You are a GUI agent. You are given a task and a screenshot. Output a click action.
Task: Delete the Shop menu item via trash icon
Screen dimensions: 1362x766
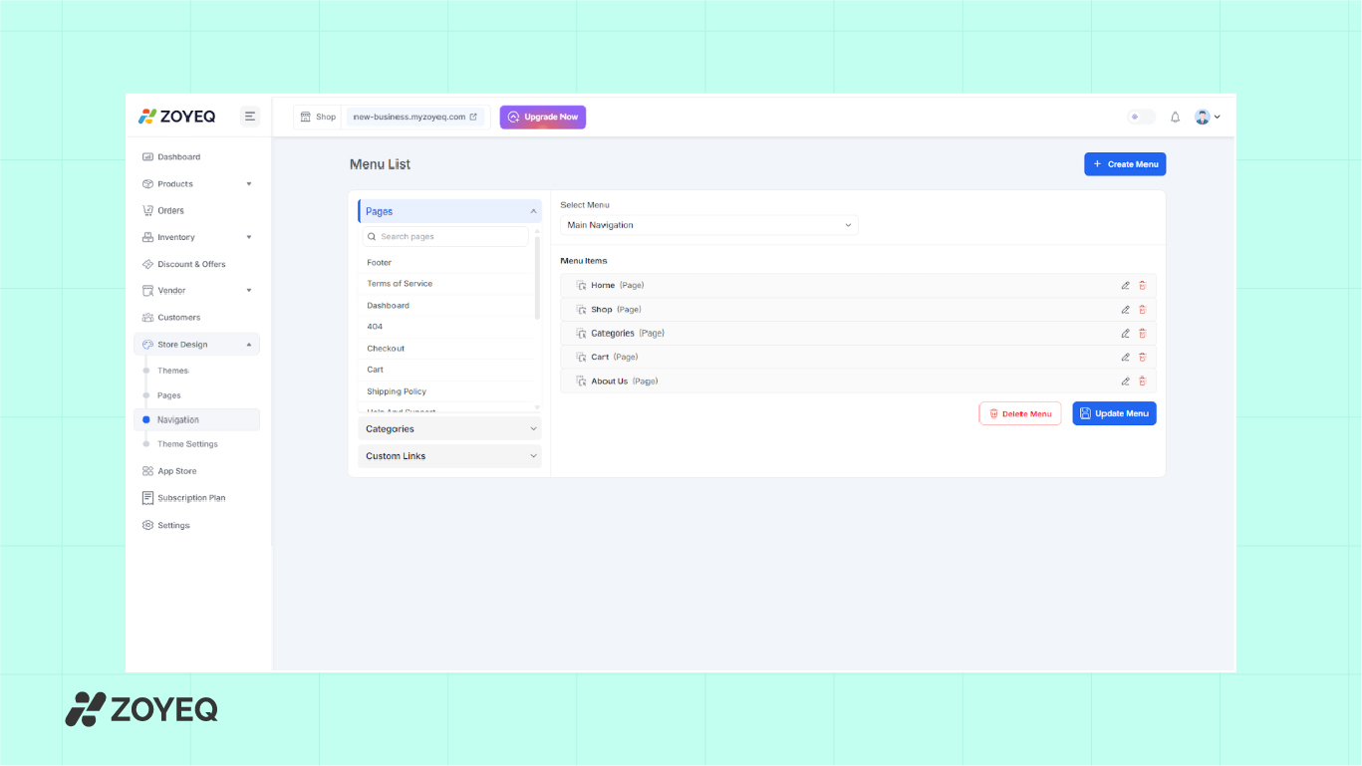pos(1142,310)
